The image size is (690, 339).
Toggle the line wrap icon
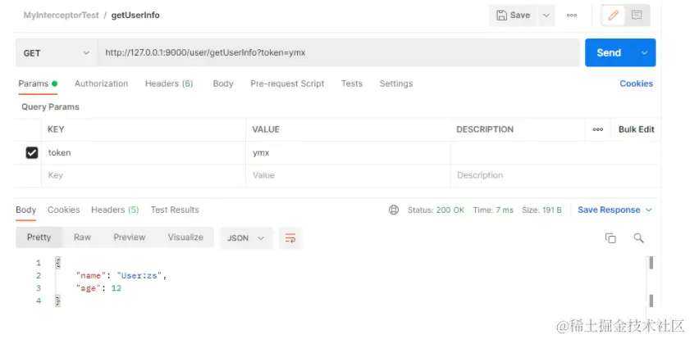pos(290,238)
